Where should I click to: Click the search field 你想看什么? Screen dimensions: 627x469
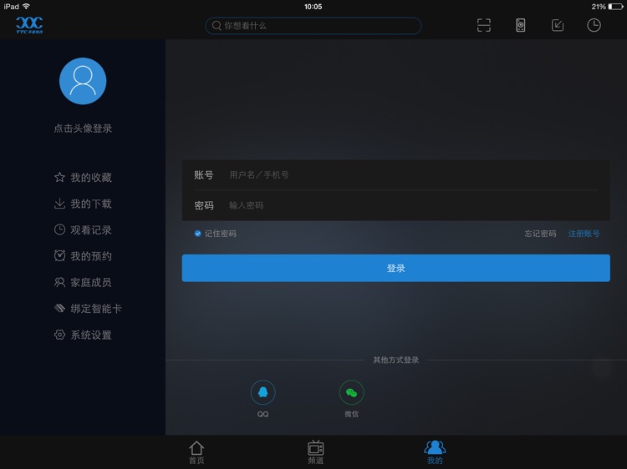point(313,26)
